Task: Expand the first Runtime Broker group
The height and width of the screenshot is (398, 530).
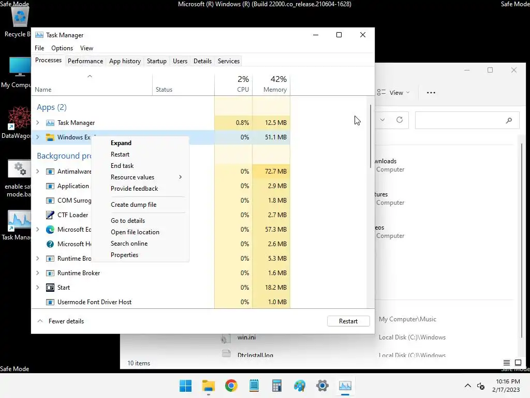Action: tap(37, 259)
